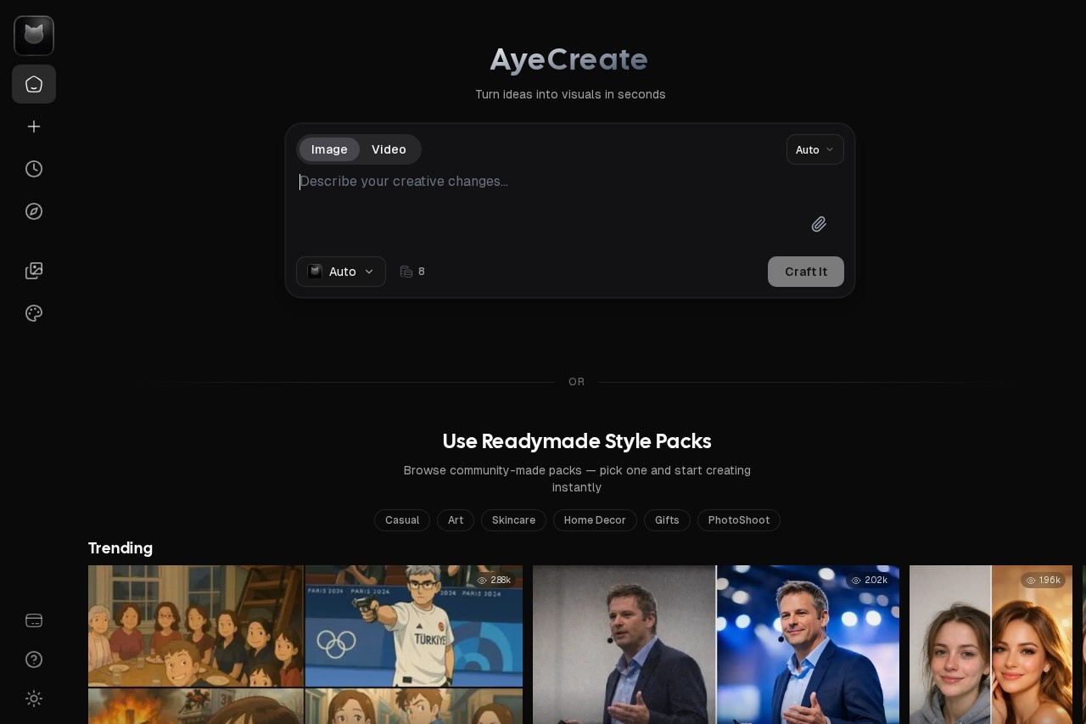Image resolution: width=1086 pixels, height=724 pixels.
Task: Open Billing via the card icon
Action: tap(34, 620)
